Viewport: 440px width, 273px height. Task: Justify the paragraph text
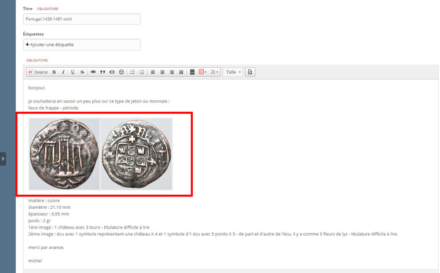(x=181, y=72)
